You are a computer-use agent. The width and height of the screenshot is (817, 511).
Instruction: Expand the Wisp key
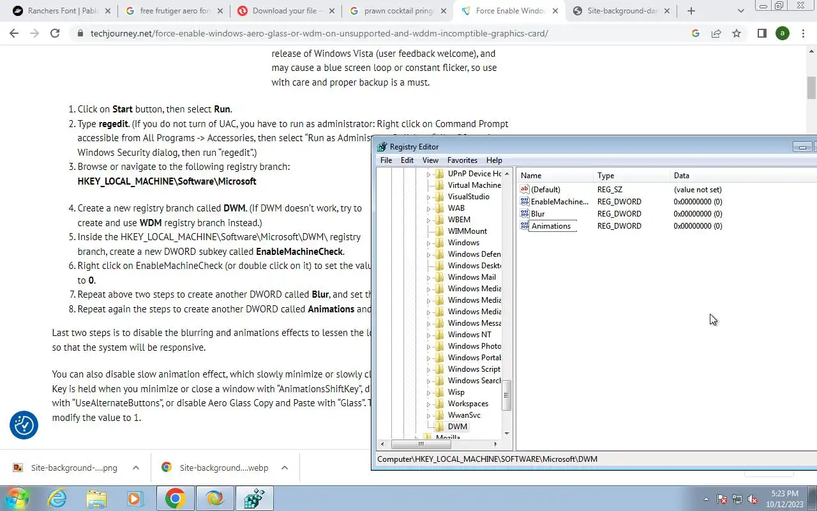(429, 392)
